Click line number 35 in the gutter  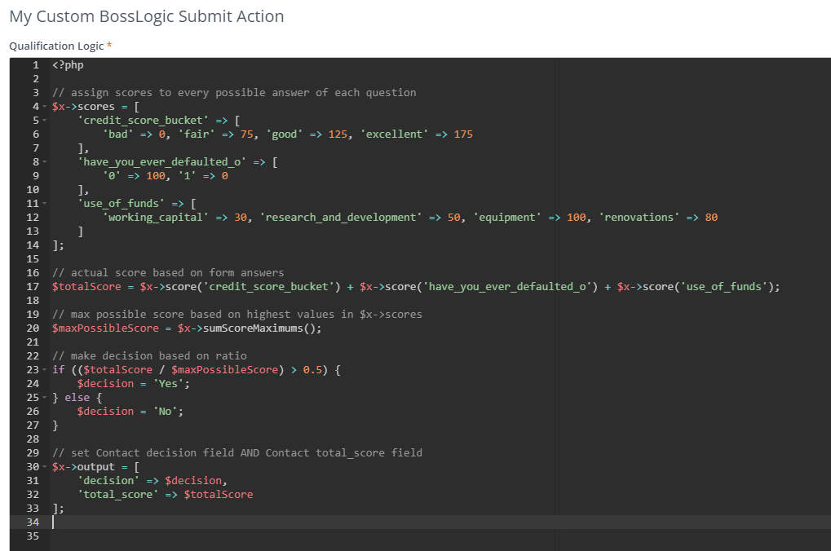(33, 536)
